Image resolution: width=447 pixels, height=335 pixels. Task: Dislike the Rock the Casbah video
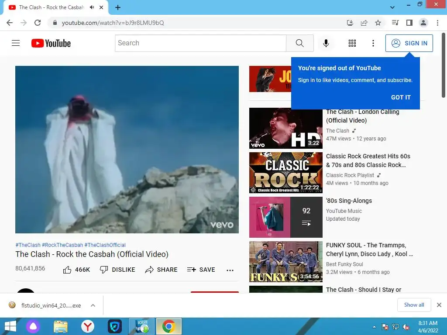point(117,270)
